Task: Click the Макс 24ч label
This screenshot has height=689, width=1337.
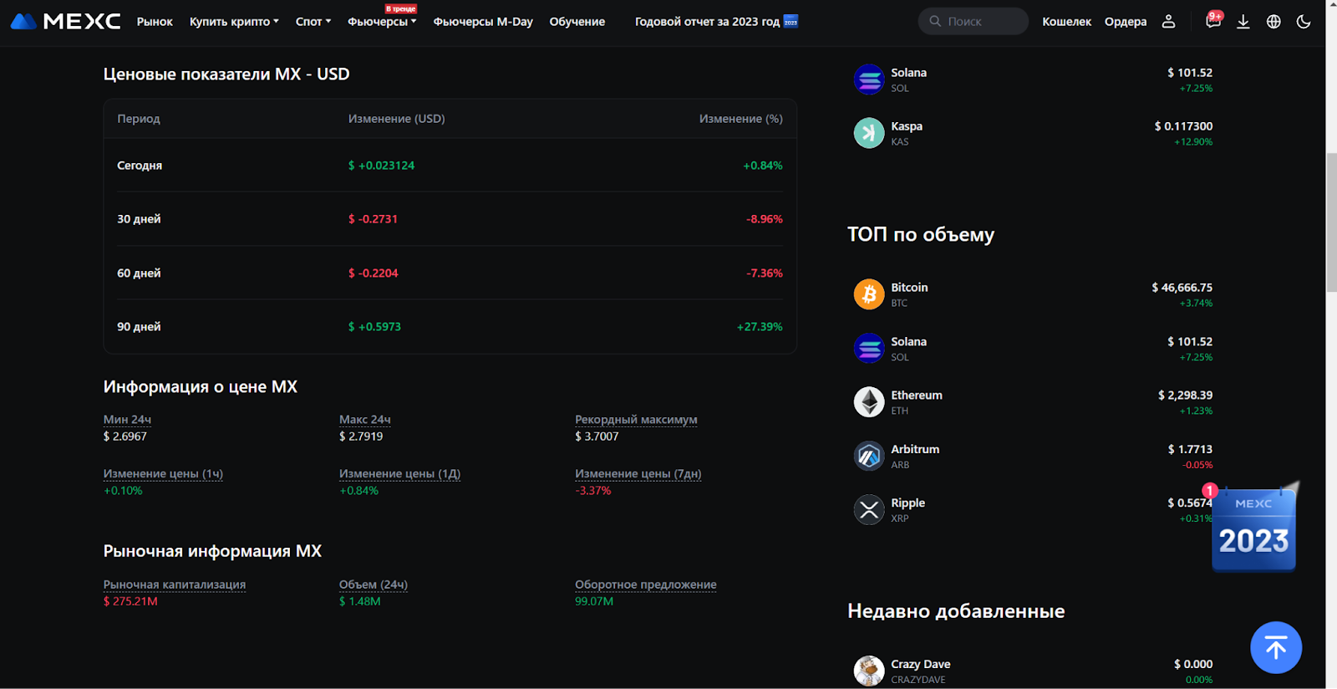Action: [x=365, y=420]
